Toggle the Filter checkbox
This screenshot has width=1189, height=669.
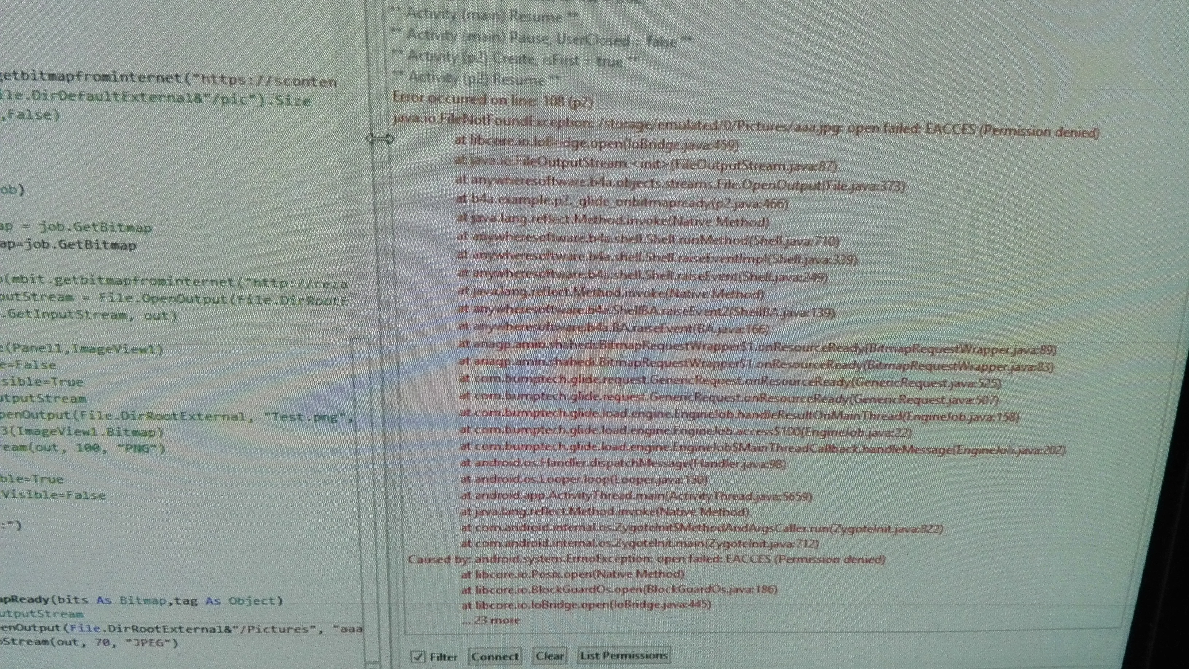tap(418, 656)
